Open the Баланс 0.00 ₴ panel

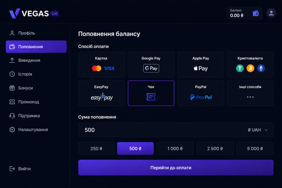(245, 13)
